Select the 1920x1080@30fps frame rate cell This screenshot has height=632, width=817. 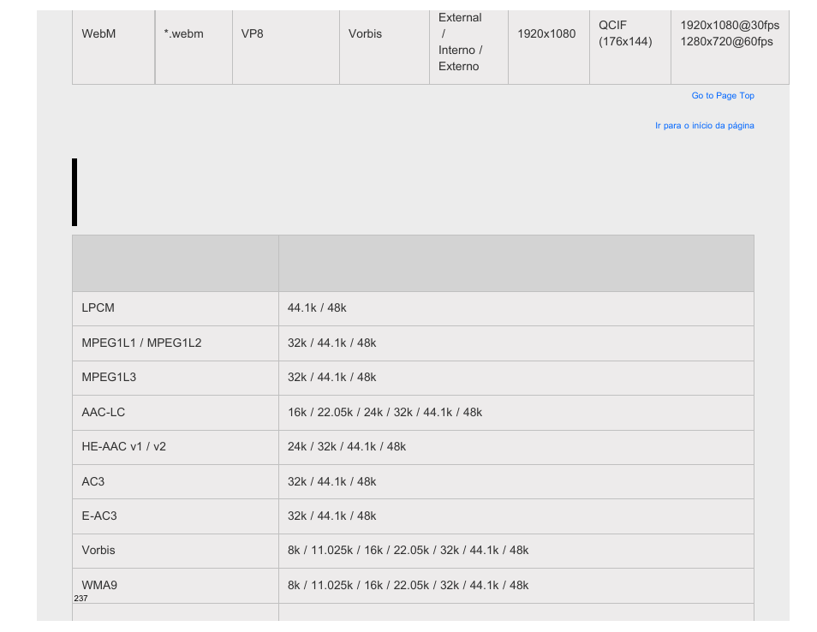730,47
